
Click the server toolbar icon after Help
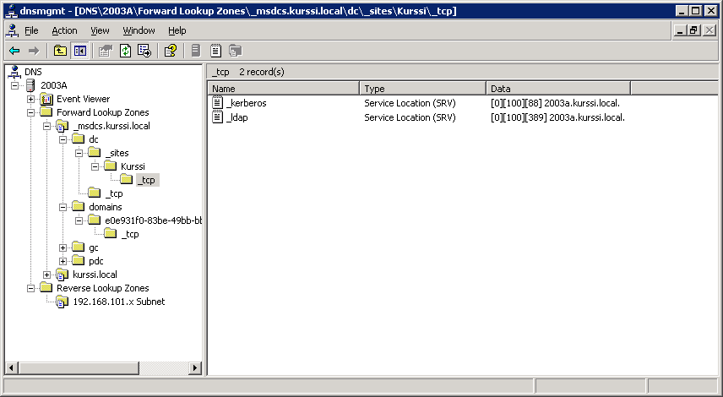click(x=196, y=51)
